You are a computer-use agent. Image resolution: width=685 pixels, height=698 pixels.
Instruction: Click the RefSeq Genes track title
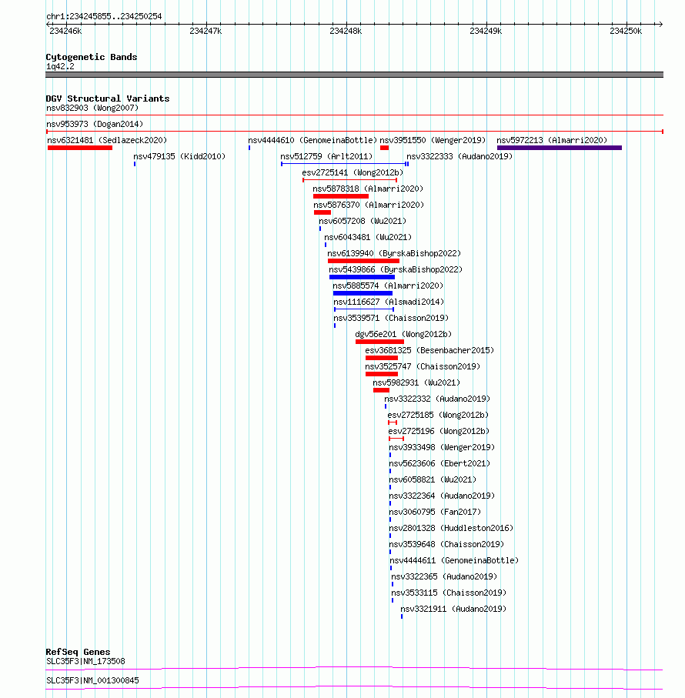click(78, 652)
